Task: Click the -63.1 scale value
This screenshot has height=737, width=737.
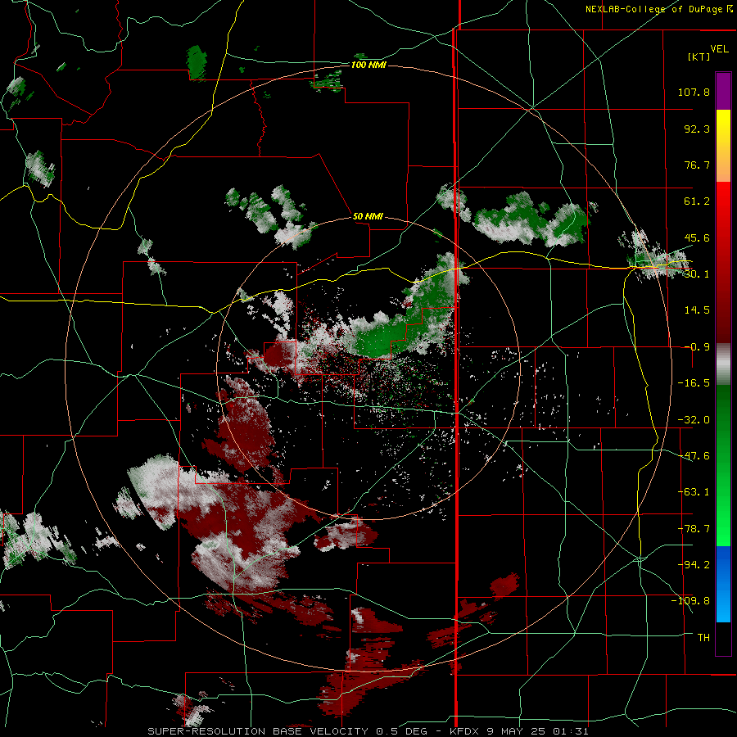Action: [x=694, y=492]
